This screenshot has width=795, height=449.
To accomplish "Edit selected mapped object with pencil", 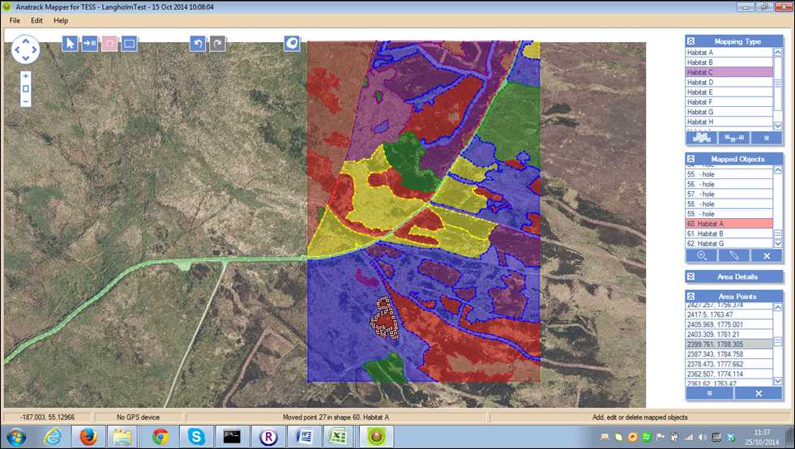I will tap(733, 255).
